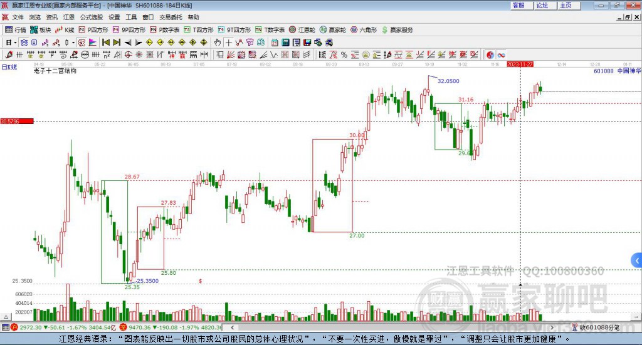Click the 论坛 forum button
Screen dimensions: 642x345
pos(545,5)
